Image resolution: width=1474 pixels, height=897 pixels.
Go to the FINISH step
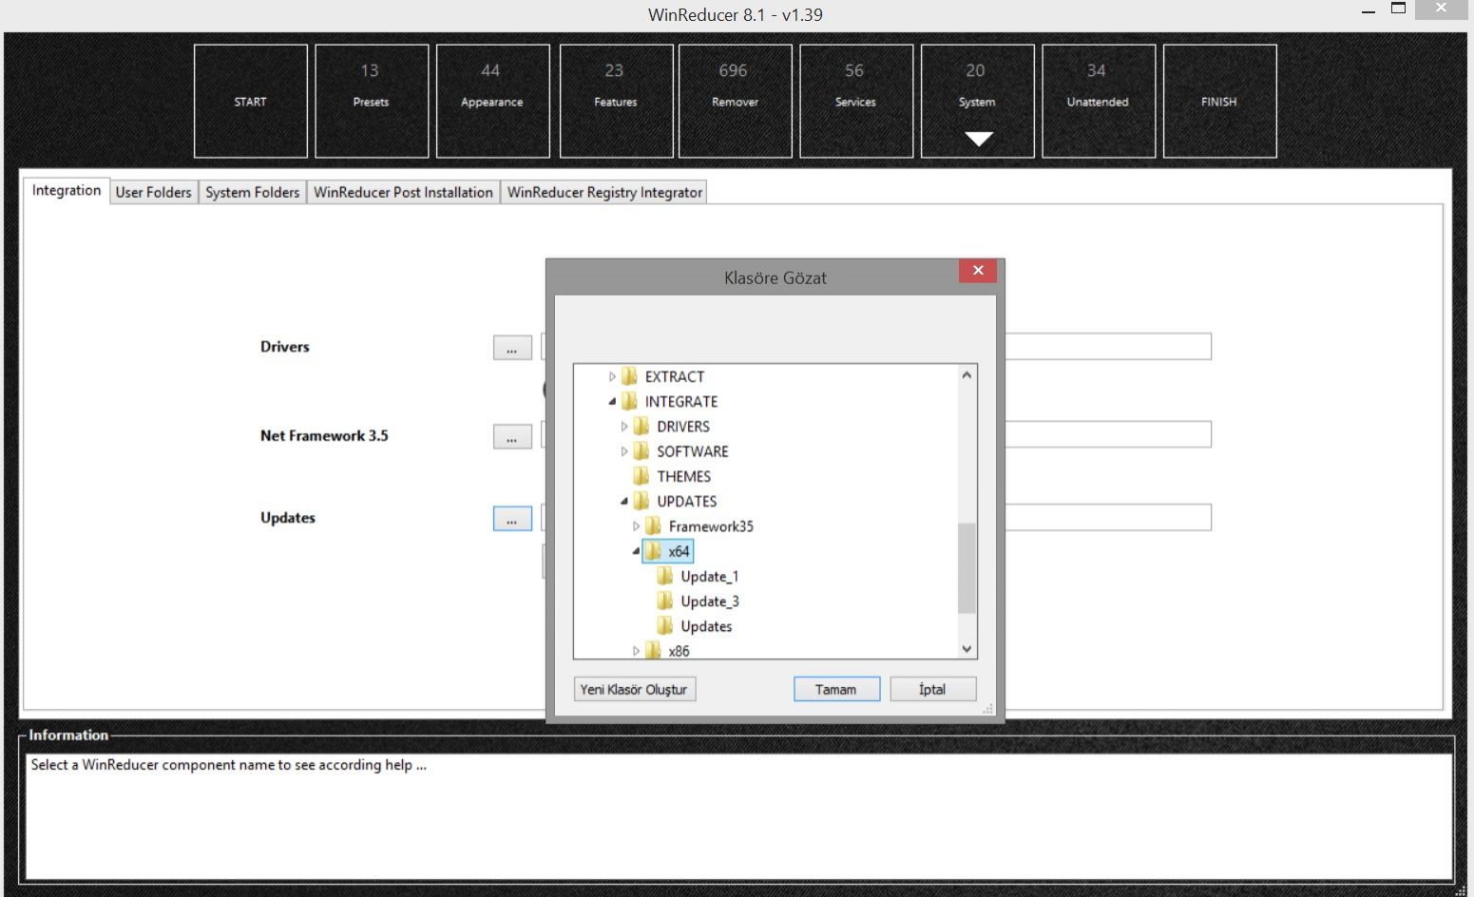[x=1220, y=101]
